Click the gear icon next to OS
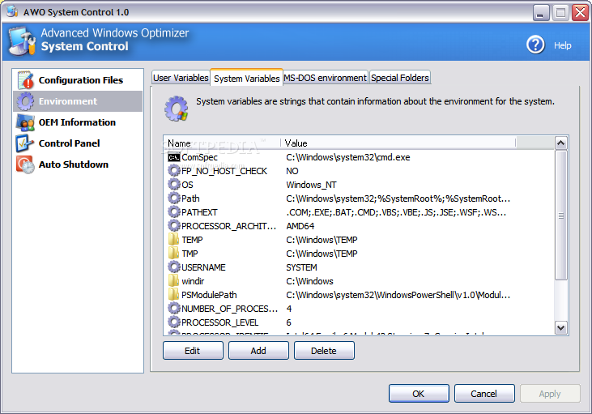Image resolution: width=592 pixels, height=414 pixels. point(173,185)
